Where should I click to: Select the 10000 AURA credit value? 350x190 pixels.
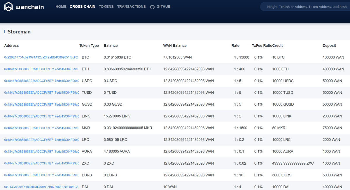coord(283,152)
